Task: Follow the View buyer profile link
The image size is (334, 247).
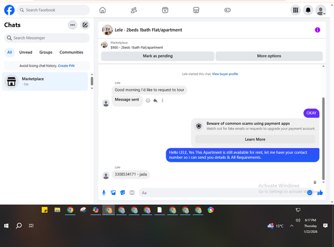Action: tap(225, 74)
